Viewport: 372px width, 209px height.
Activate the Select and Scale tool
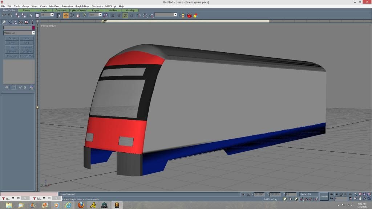coord(78,15)
